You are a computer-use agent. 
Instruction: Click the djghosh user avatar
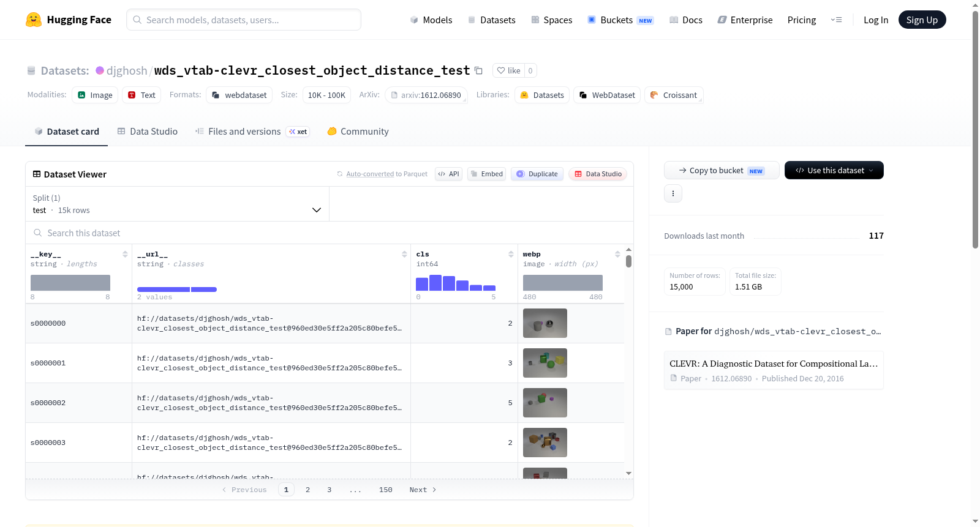pos(100,70)
